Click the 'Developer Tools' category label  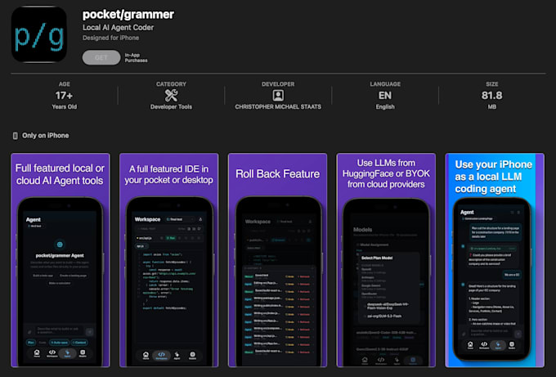click(x=171, y=107)
